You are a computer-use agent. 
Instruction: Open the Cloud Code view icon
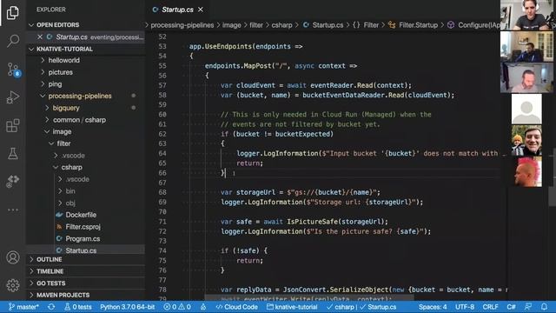pos(13,181)
